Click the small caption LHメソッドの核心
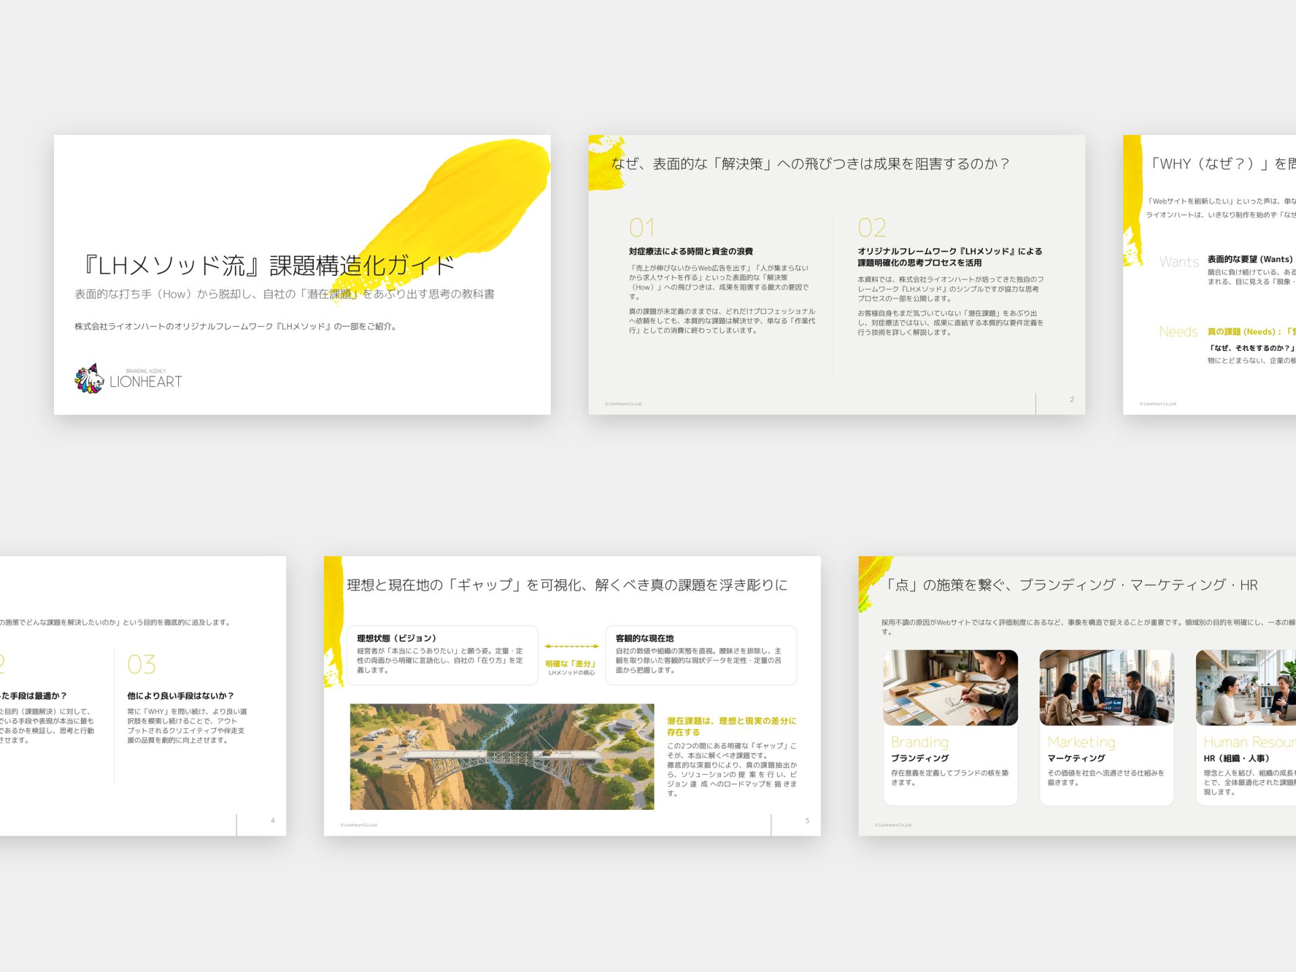Image resolution: width=1296 pixels, height=972 pixels. (x=571, y=673)
